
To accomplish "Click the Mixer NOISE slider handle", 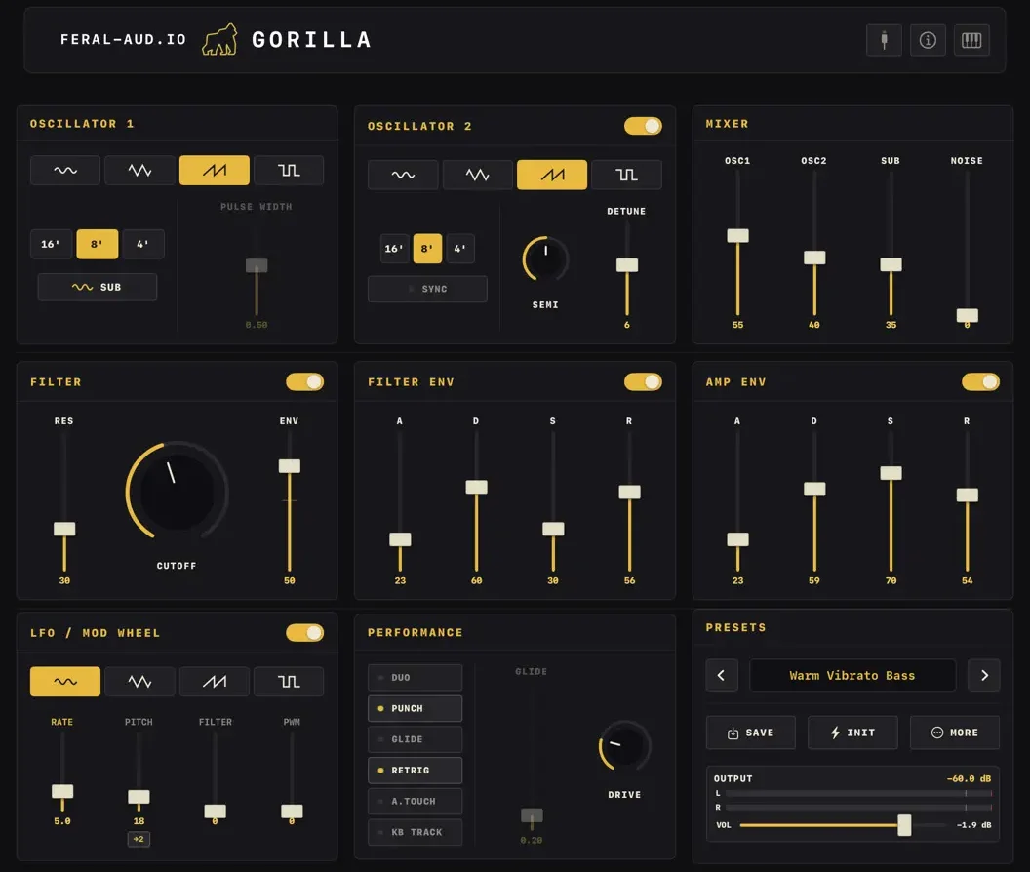I will point(967,315).
